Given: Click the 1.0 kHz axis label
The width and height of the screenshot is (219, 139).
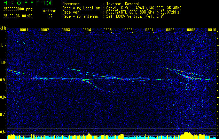Looking at the screenshot, I should (2, 63).
